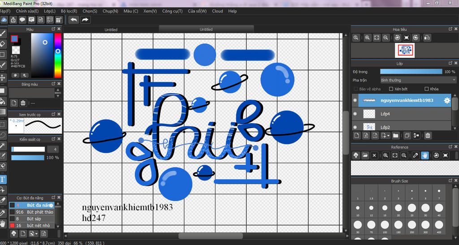Select the Eraser tool
Viewport: 459px width, 245px height.
(3, 44)
